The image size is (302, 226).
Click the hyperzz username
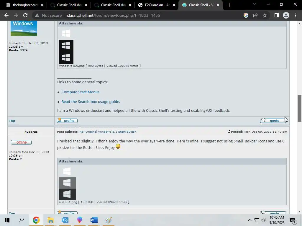[x=31, y=132]
